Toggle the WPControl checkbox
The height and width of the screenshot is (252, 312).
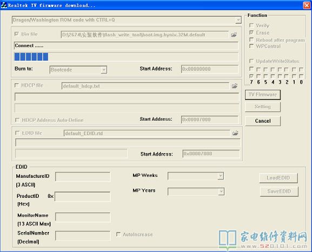pyautogui.click(x=251, y=46)
